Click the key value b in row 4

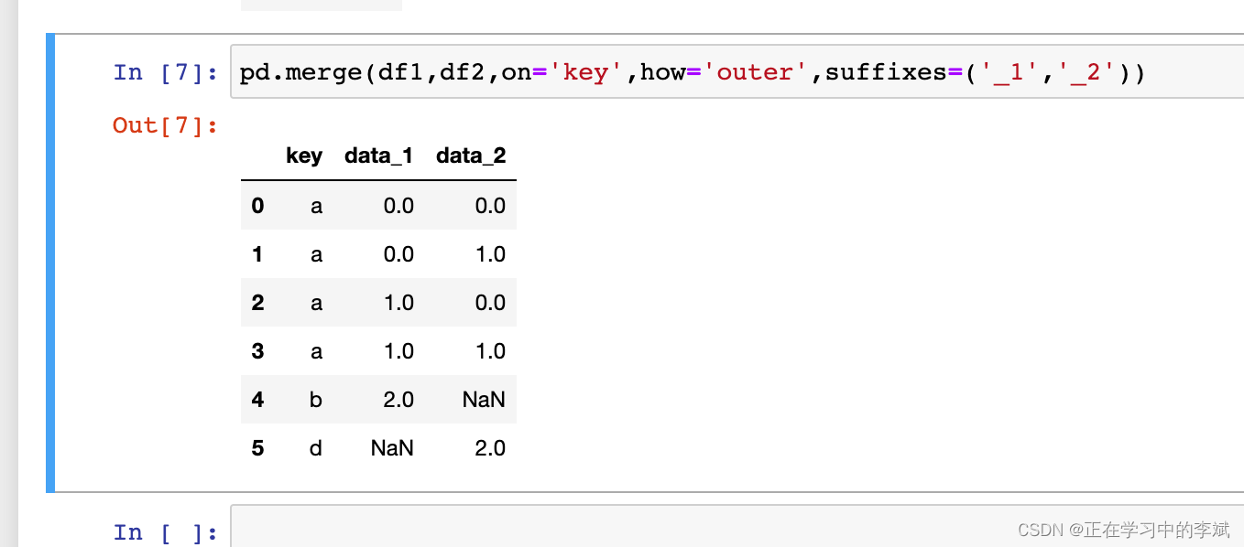pyautogui.click(x=316, y=400)
